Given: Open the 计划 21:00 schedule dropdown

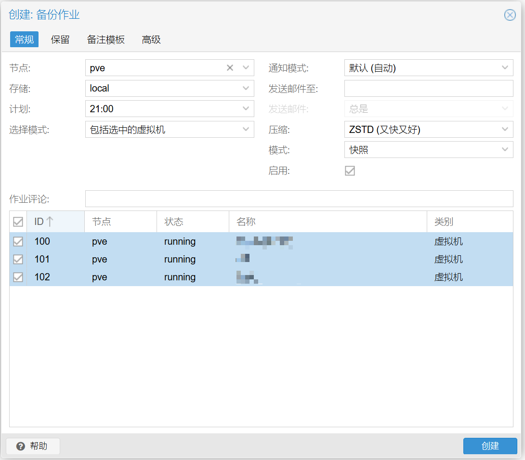Looking at the screenshot, I should [x=246, y=109].
